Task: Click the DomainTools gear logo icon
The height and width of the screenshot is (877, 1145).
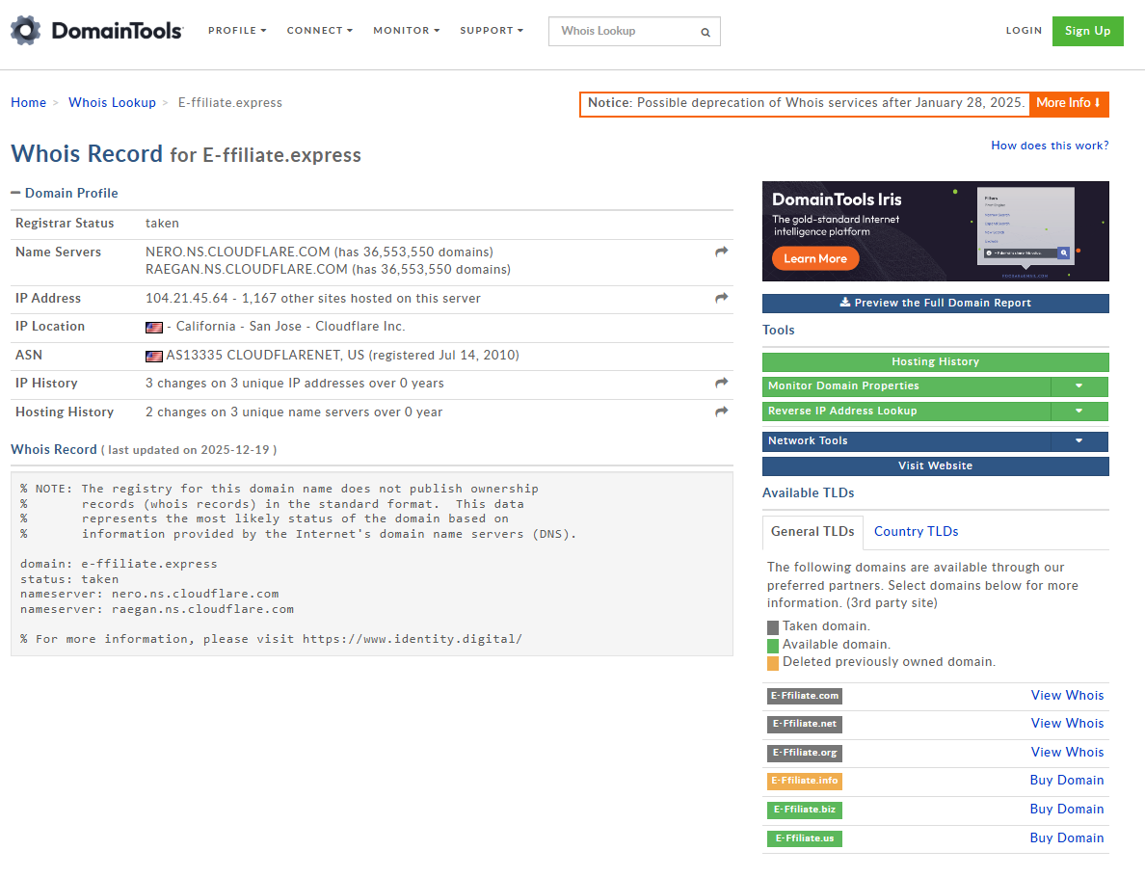Action: 25,30
